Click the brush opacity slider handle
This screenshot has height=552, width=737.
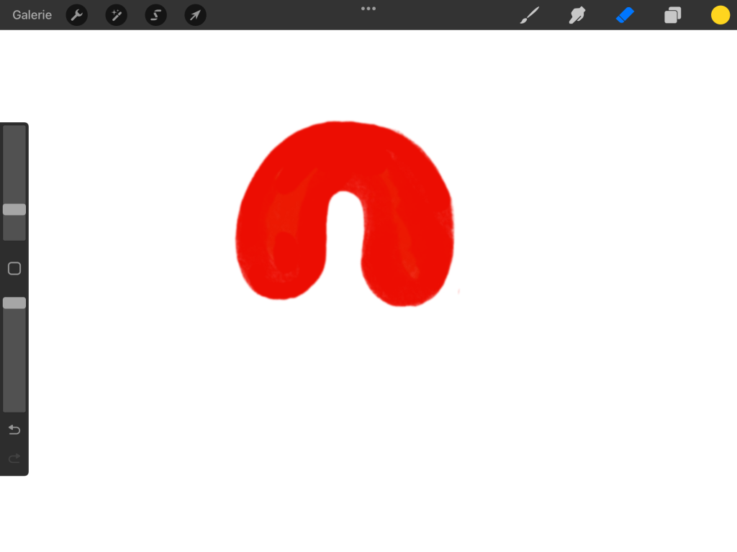point(14,303)
